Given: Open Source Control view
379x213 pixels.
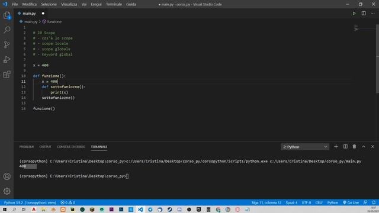Looking at the screenshot, I should [x=7, y=44].
